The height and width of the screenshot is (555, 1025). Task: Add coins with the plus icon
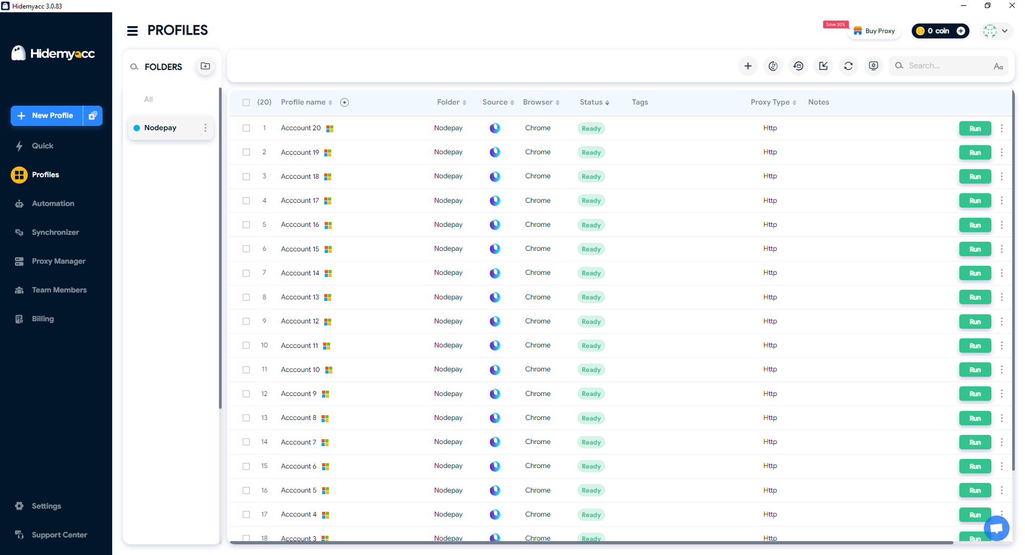click(x=961, y=31)
